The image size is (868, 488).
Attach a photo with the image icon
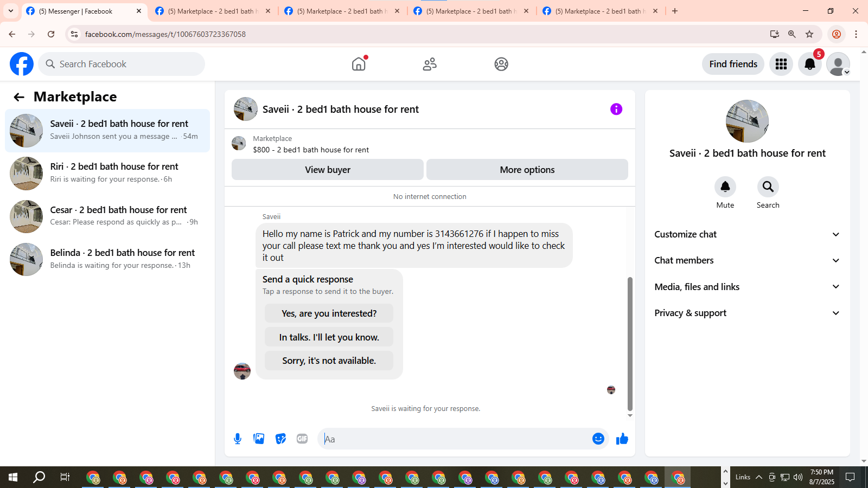point(259,439)
